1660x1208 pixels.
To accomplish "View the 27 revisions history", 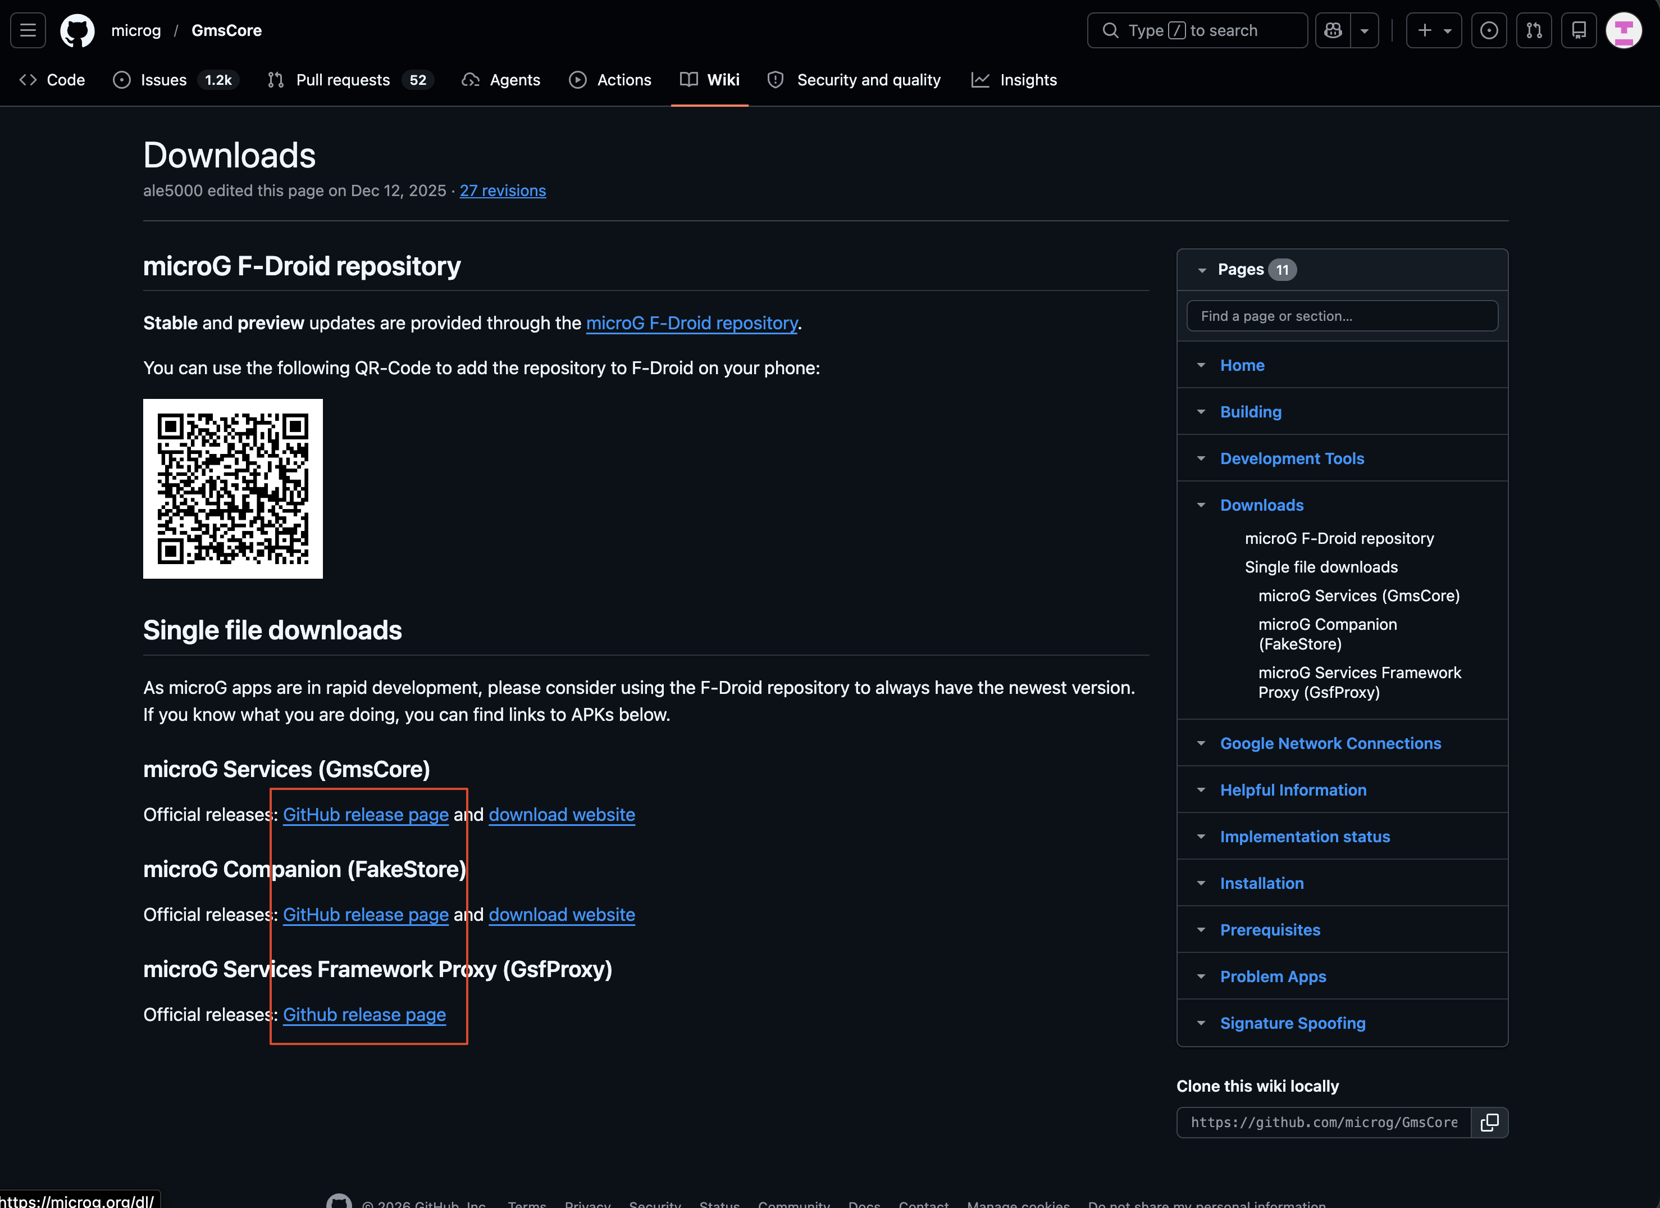I will (x=503, y=190).
